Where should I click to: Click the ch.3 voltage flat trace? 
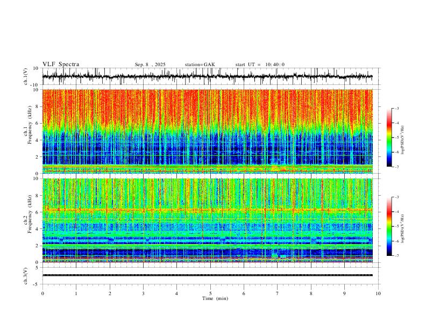(208, 275)
